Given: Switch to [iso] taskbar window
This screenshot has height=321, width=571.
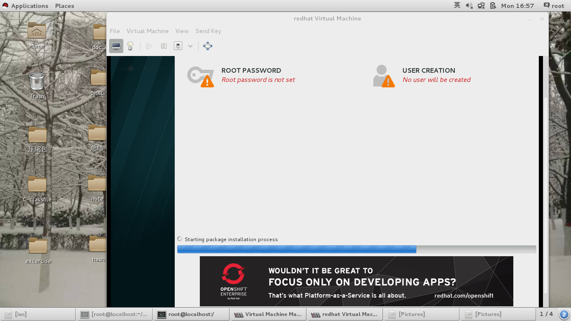Looking at the screenshot, I should tap(38, 314).
